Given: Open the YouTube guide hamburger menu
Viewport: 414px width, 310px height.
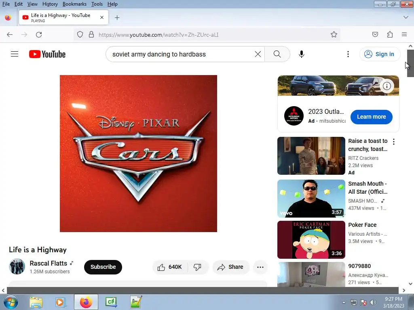Looking at the screenshot, I should [15, 54].
